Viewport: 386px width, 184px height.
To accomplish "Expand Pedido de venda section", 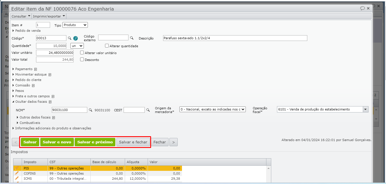I will point(26,31).
